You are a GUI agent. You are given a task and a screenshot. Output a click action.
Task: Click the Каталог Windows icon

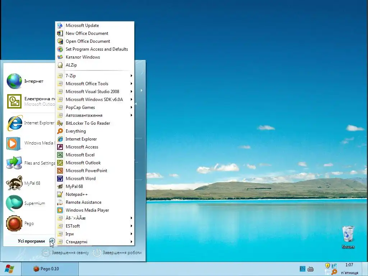click(60, 57)
